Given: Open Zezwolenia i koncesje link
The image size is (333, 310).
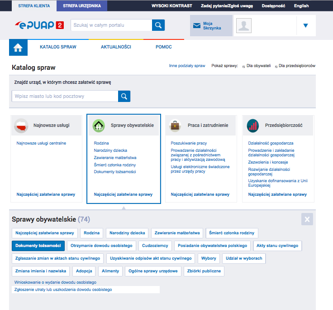Looking at the screenshot, I should [268, 162].
